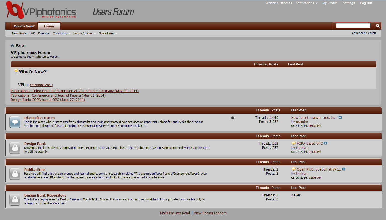Image resolution: width=386 pixels, height=220 pixels.
Task: Select the Forum tab
Action: [49, 26]
